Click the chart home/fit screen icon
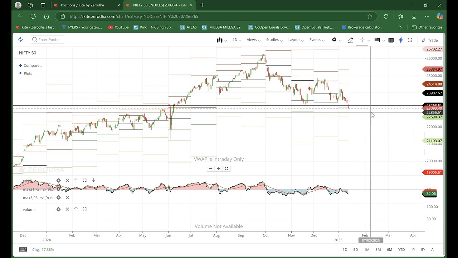The image size is (458, 258). [x=226, y=168]
